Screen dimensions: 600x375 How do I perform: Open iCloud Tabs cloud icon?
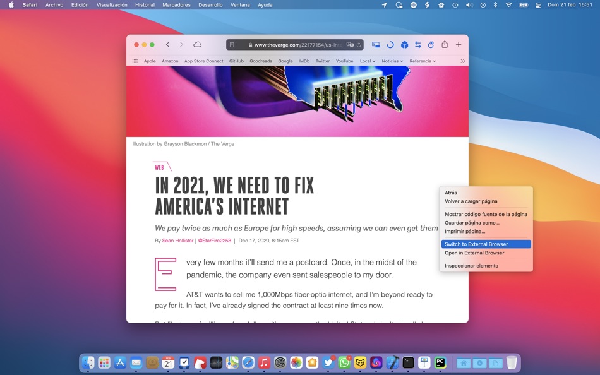tap(197, 45)
